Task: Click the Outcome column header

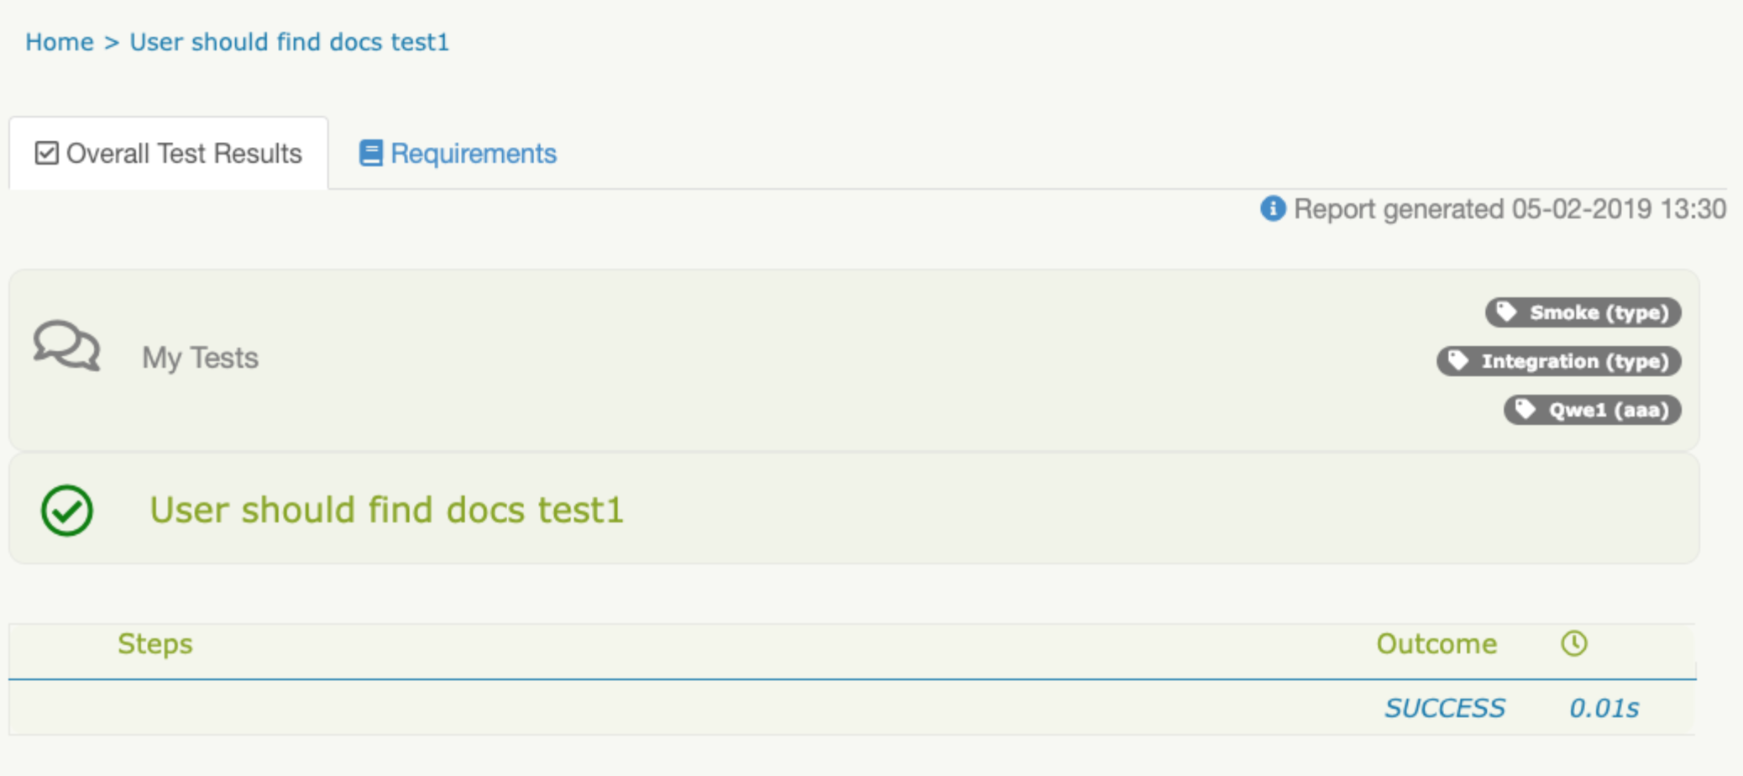Action: click(x=1437, y=644)
